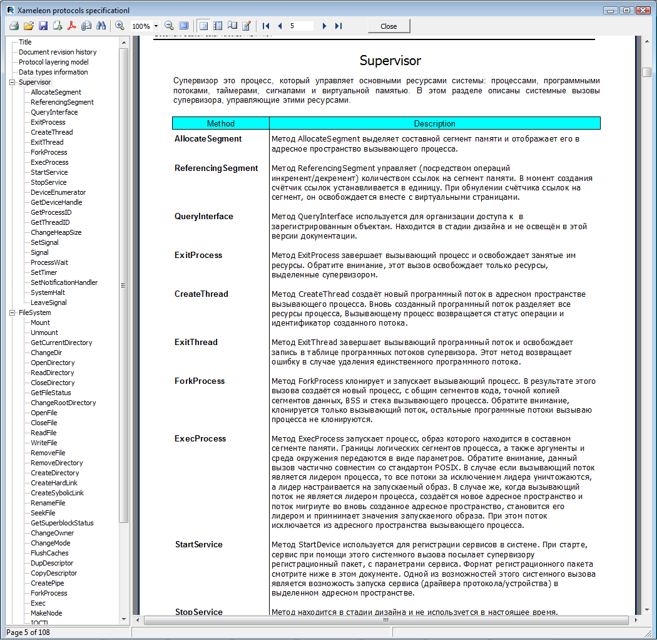Open page settings icon
The image size is (657, 640).
(233, 26)
